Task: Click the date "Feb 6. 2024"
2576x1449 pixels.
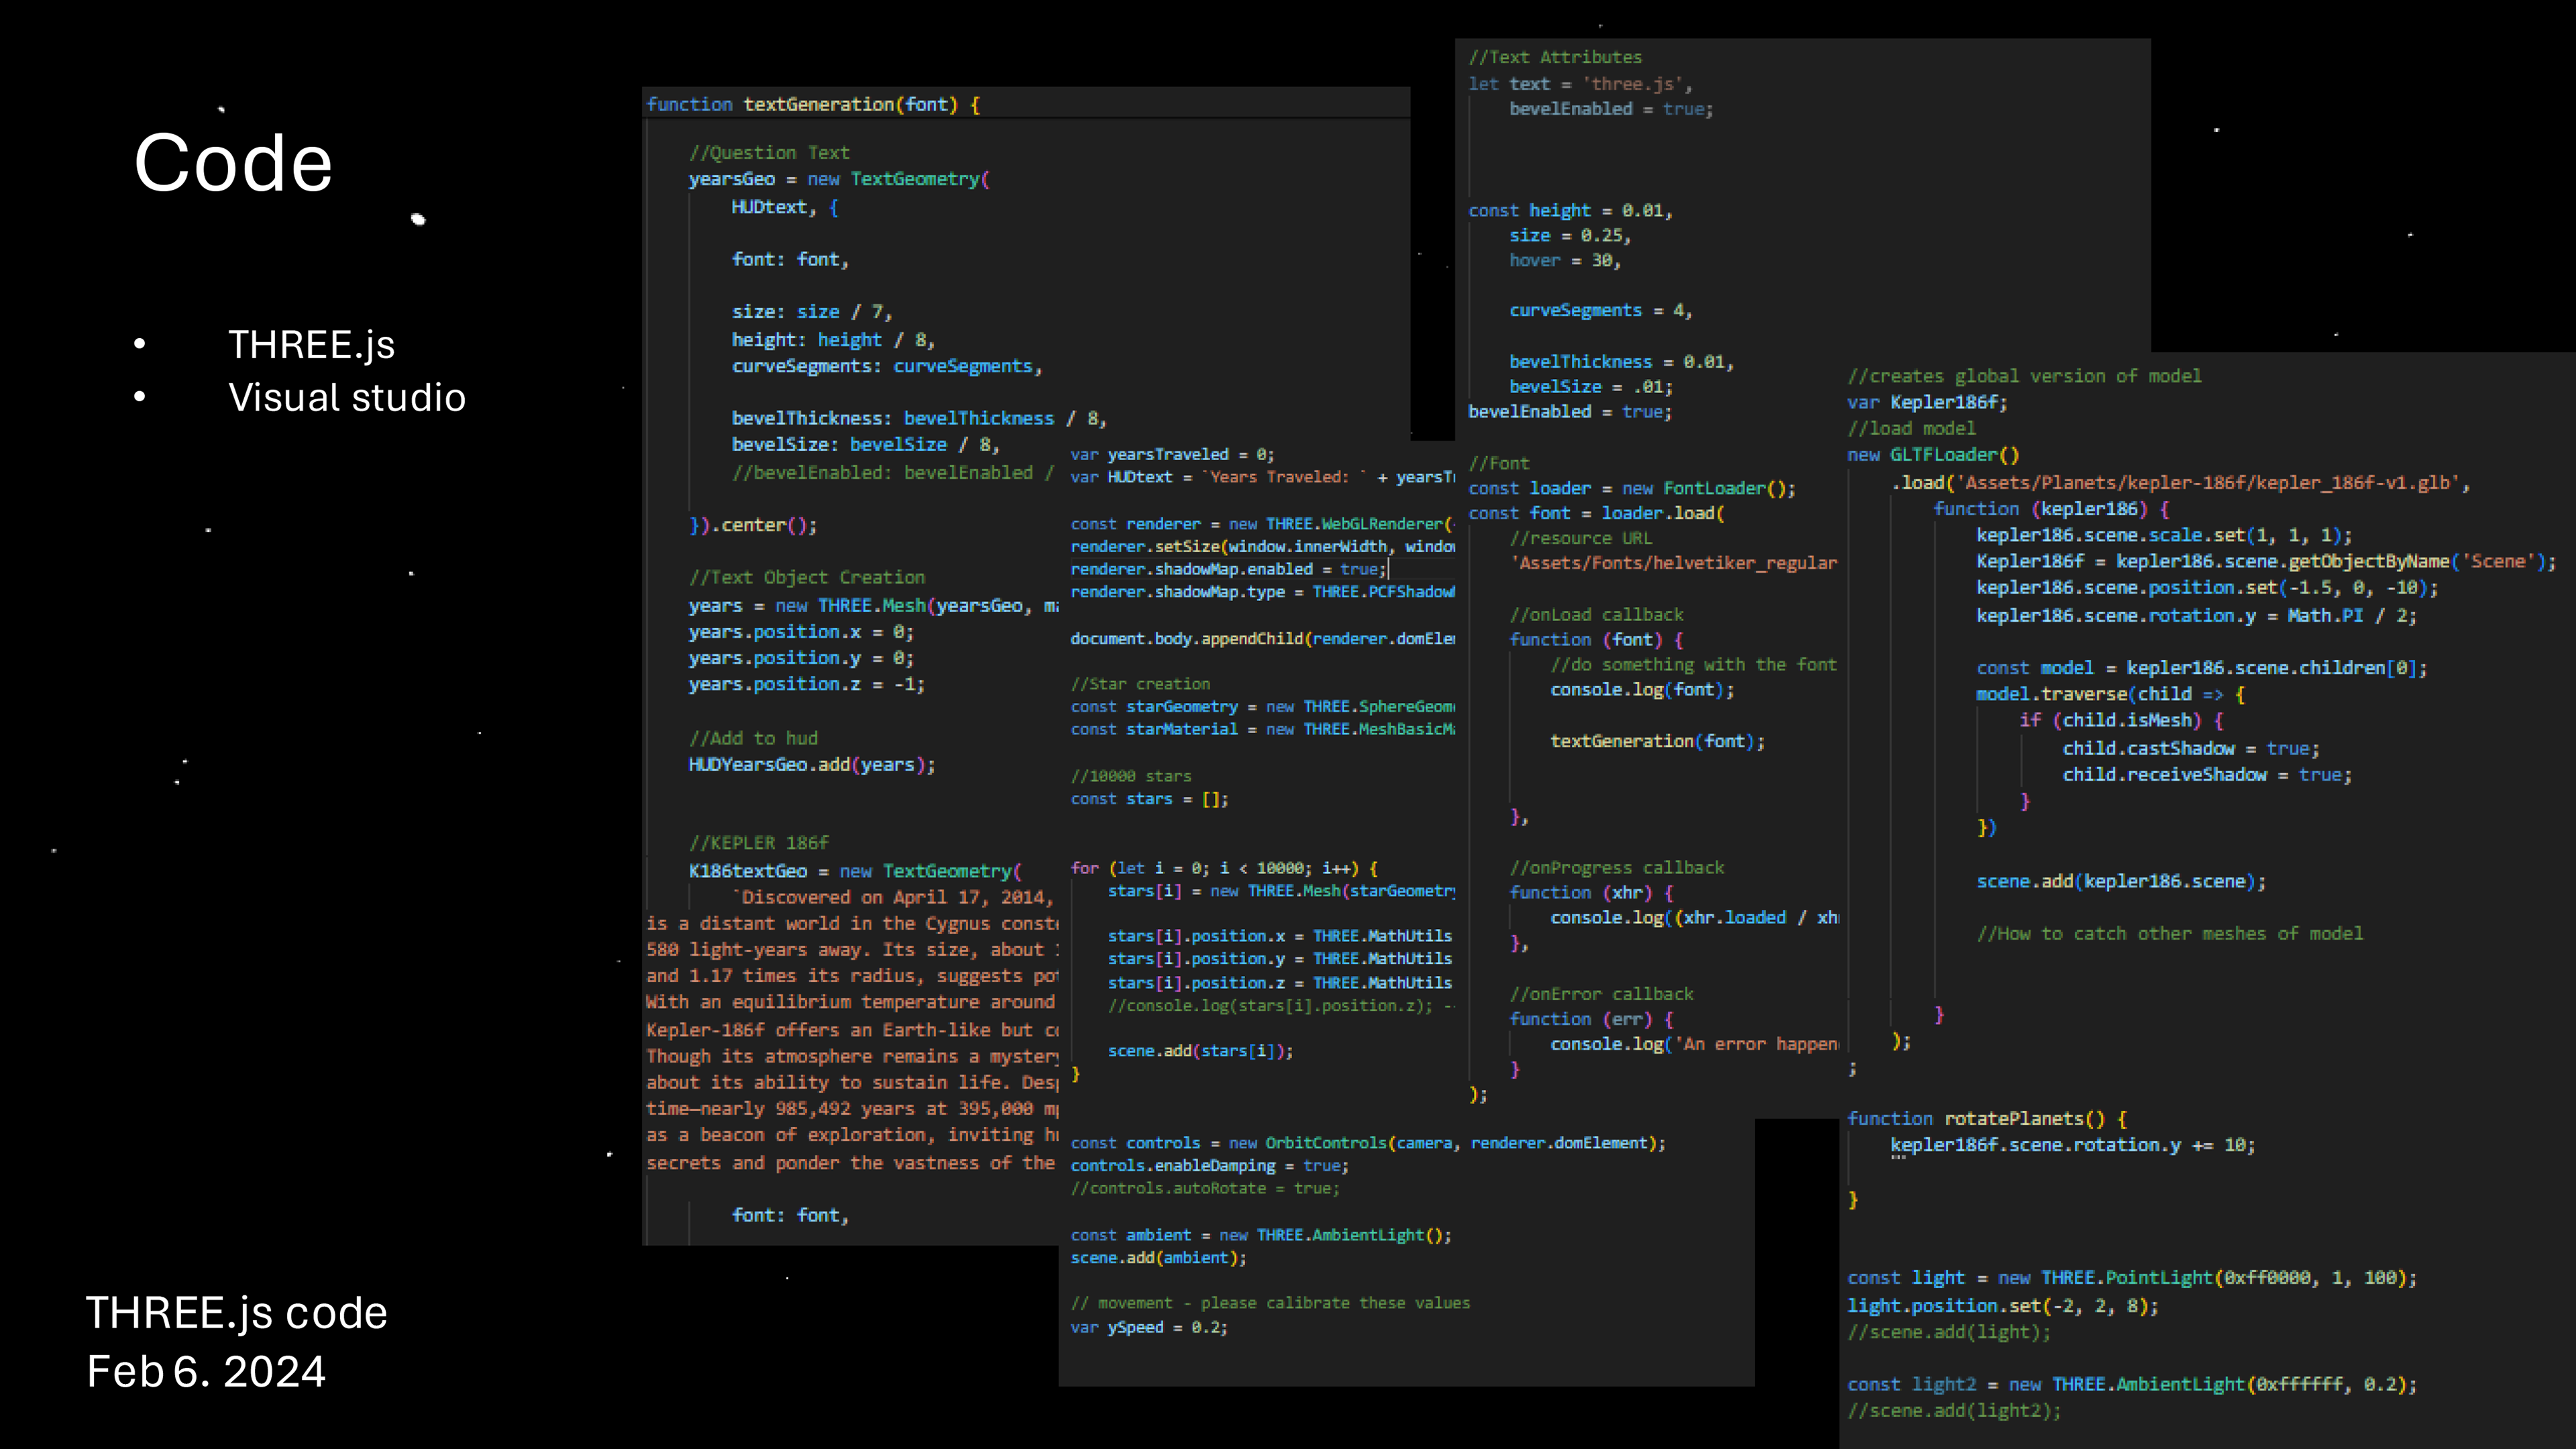Action: click(x=206, y=1371)
